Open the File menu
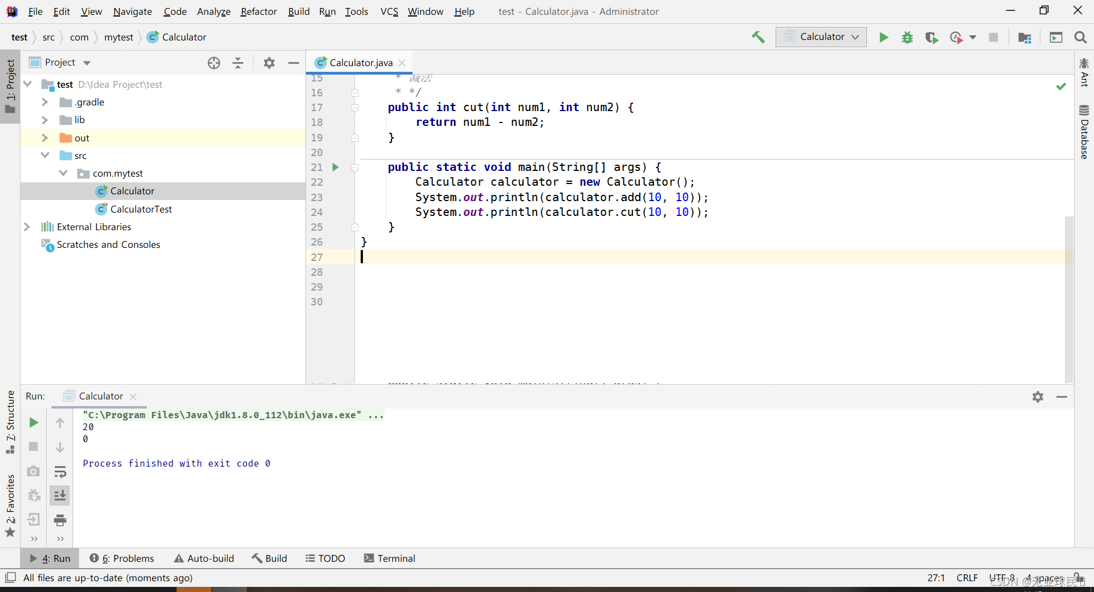The image size is (1094, 592). 35,11
